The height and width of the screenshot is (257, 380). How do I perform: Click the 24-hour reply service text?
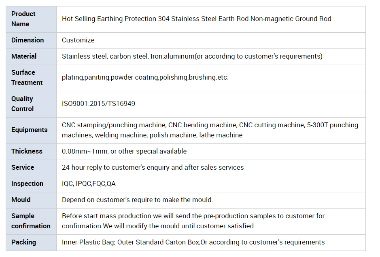pos(153,167)
